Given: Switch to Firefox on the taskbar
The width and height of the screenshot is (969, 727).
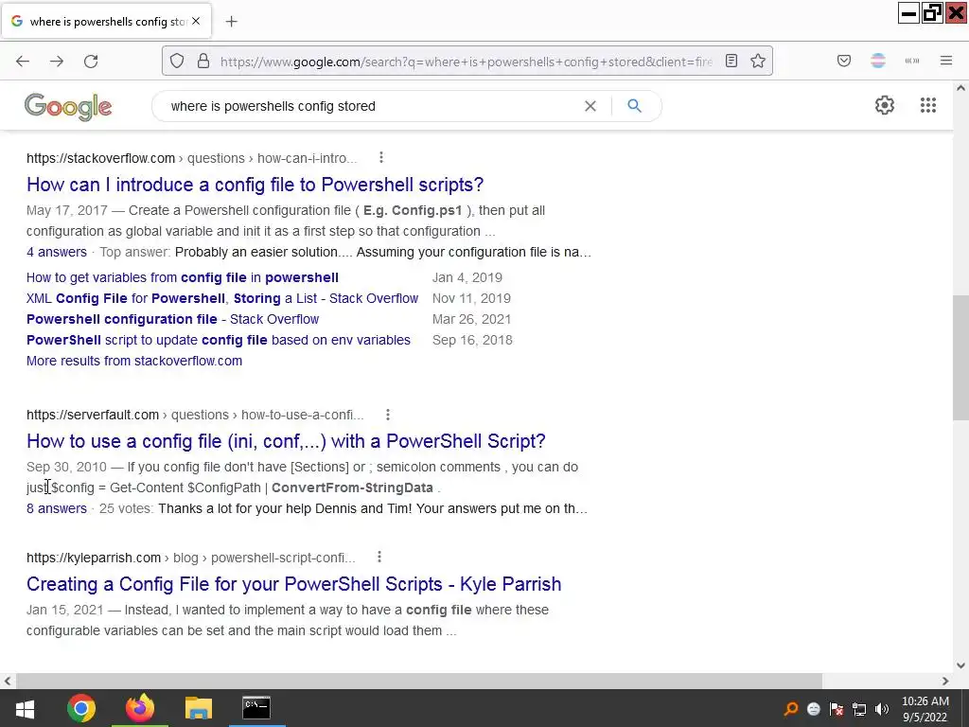Looking at the screenshot, I should (140, 708).
